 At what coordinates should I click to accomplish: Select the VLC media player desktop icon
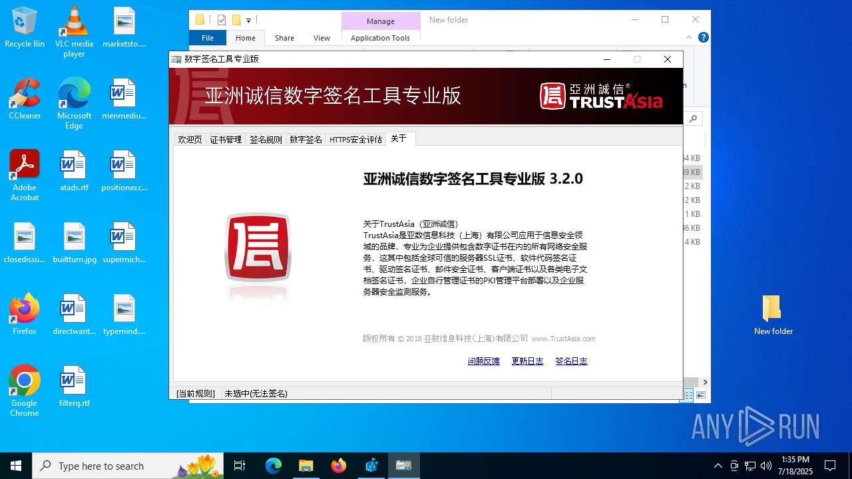tap(74, 32)
